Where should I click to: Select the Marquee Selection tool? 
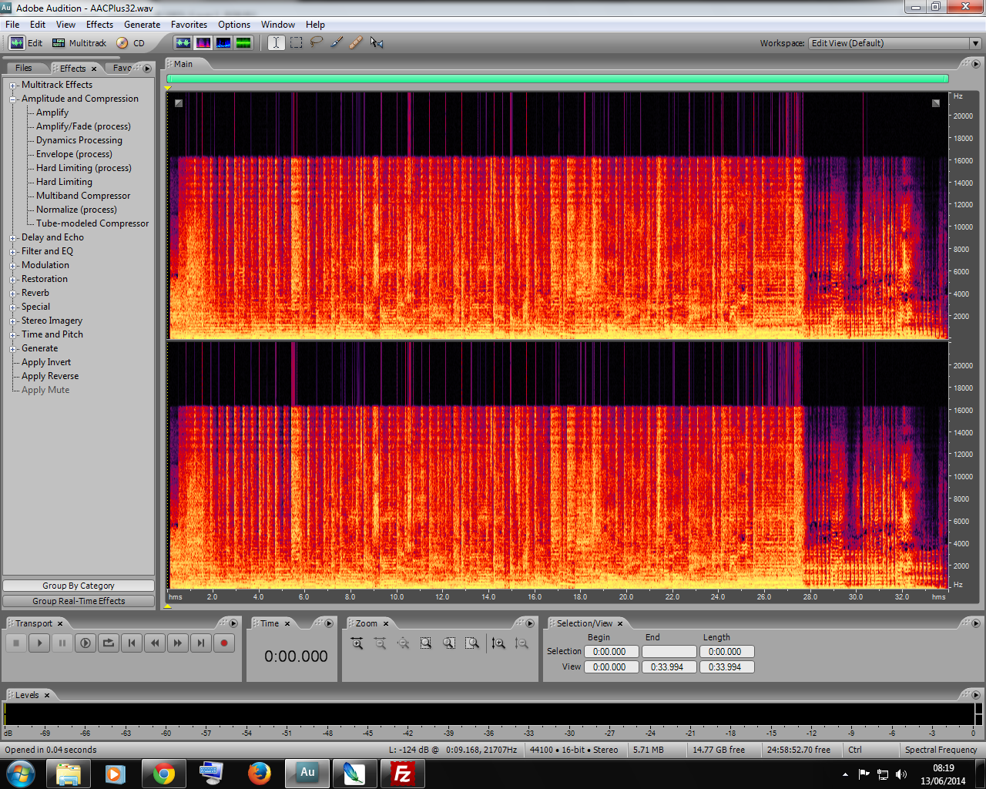[x=296, y=42]
